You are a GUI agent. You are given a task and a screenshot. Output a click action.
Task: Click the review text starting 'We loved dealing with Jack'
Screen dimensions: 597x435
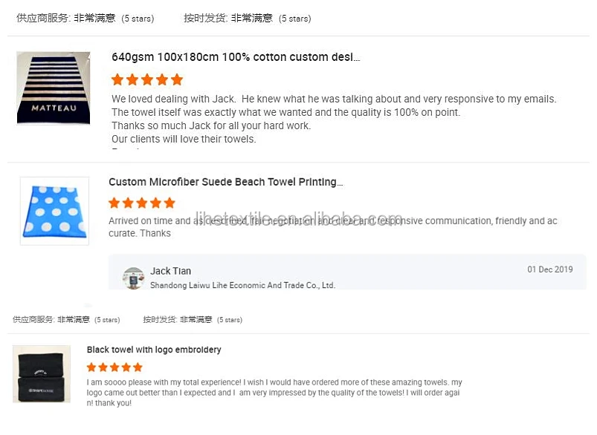pos(334,119)
